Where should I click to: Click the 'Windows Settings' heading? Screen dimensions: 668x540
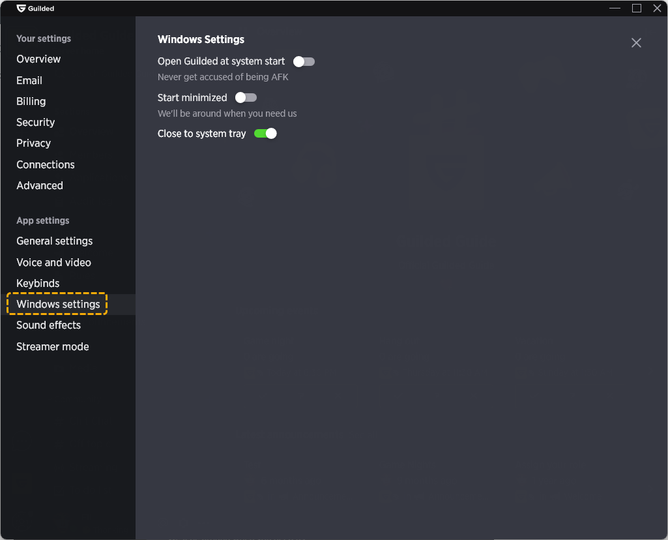tap(201, 39)
